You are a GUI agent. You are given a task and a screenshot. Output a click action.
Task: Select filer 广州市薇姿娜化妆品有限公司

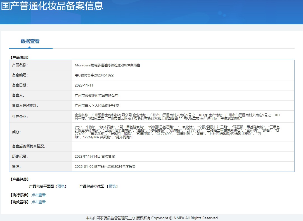tap(96, 95)
